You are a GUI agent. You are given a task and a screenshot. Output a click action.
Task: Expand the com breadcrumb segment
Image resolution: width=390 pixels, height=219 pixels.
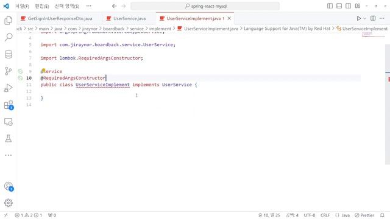pyautogui.click(x=72, y=29)
